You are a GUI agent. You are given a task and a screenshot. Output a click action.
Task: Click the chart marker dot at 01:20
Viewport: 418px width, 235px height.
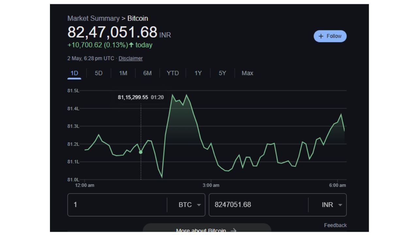tap(141, 152)
